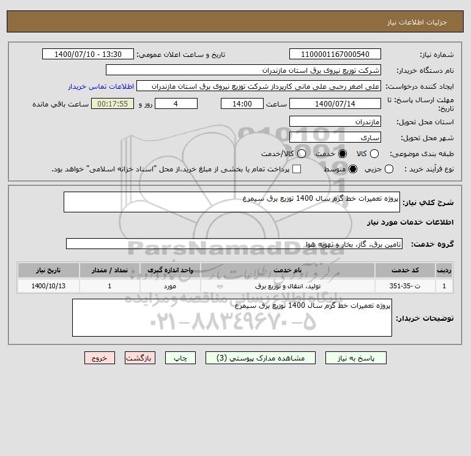Screen dimensions: 471x456
Task: Click the date cell 1400/10/13
Action: 48,286
